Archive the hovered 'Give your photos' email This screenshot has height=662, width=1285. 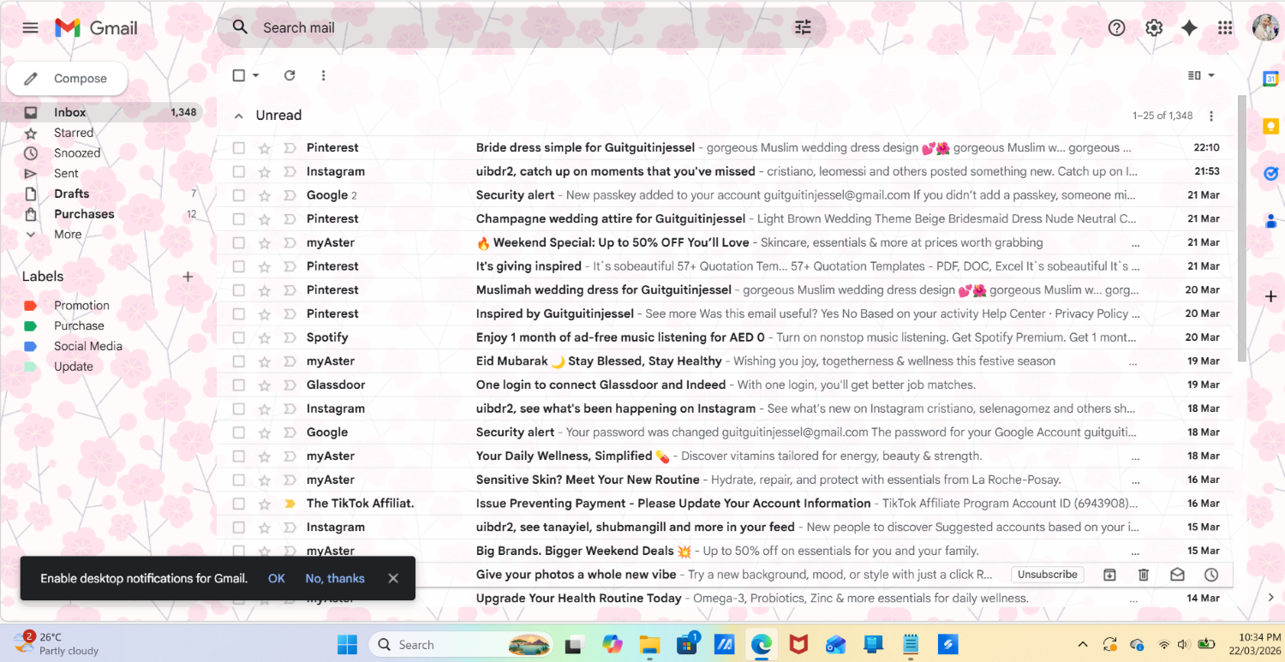[x=1109, y=575]
